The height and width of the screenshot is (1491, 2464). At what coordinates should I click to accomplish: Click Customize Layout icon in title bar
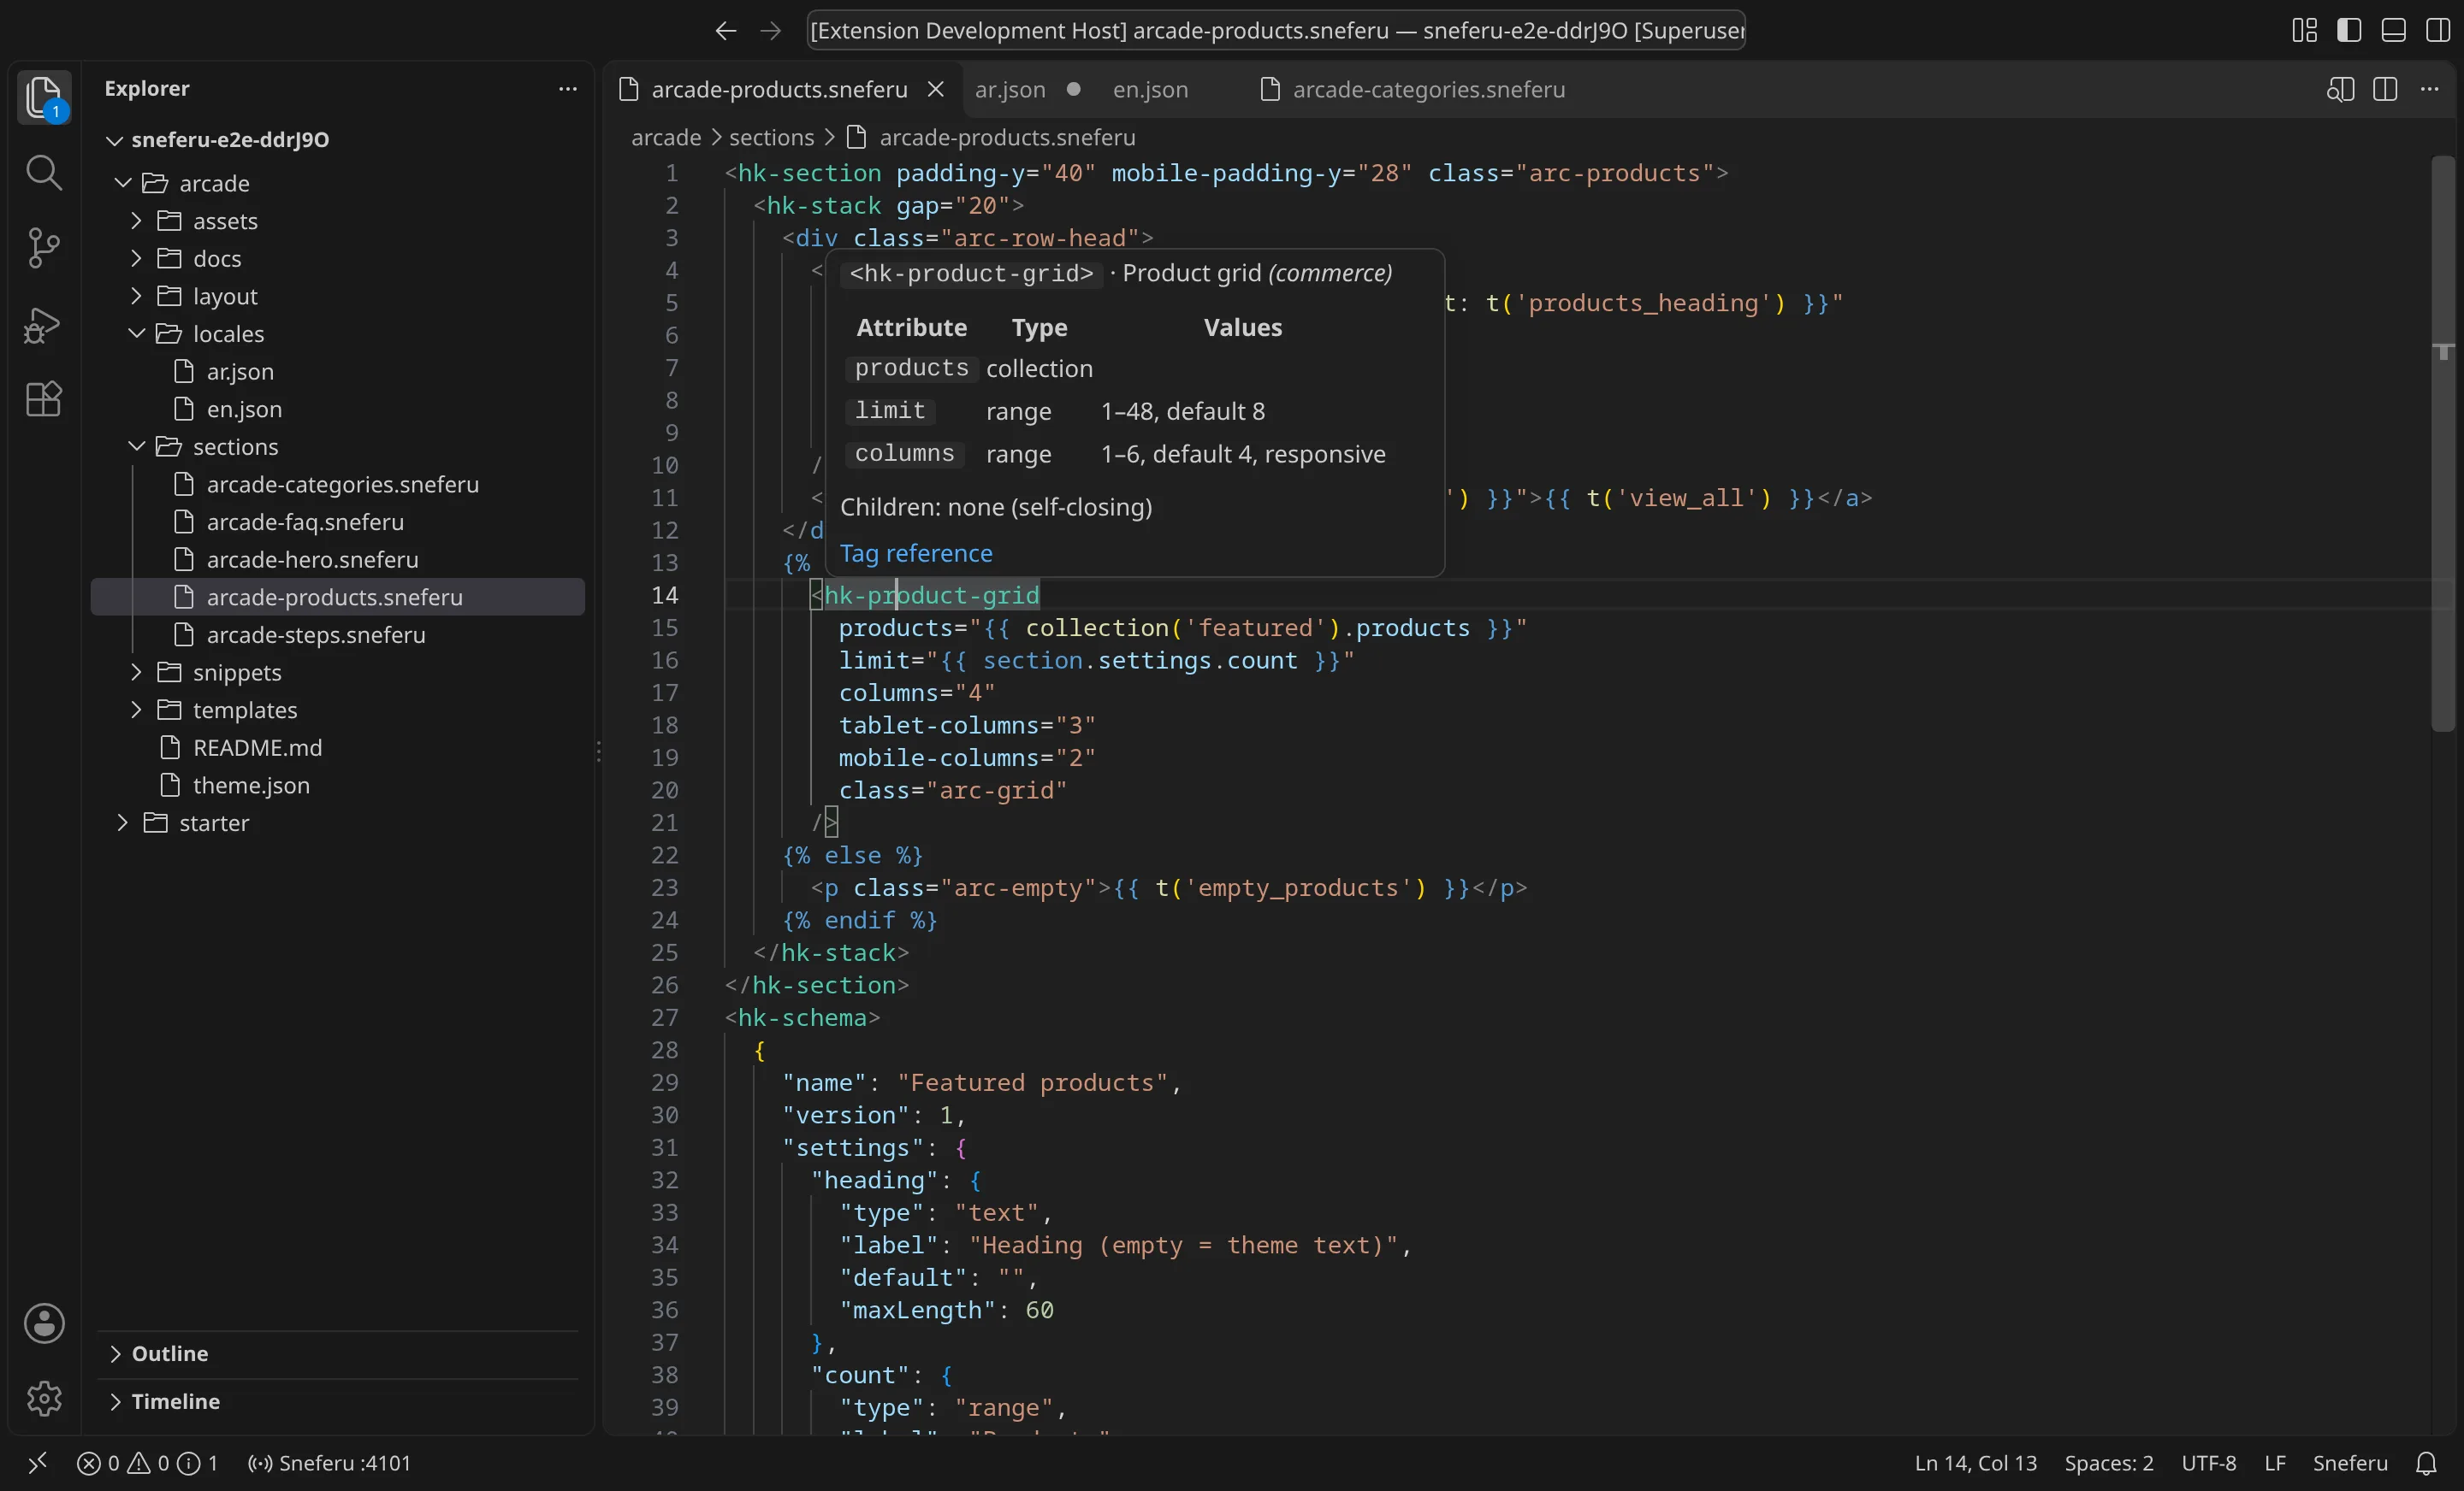click(2304, 30)
